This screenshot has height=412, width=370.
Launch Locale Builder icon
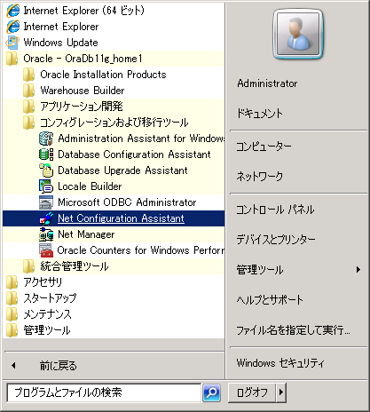46,186
